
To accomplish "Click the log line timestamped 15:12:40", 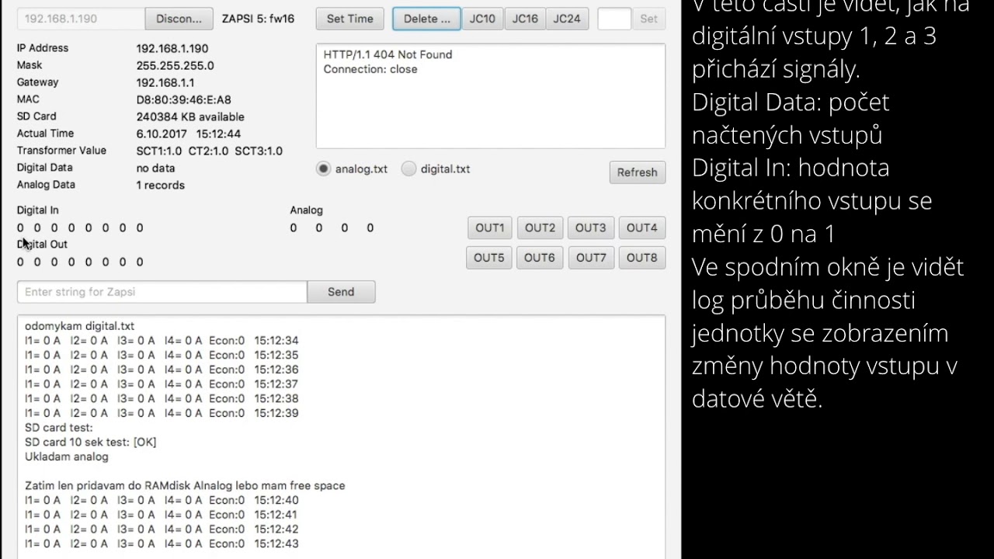I will click(x=162, y=500).
